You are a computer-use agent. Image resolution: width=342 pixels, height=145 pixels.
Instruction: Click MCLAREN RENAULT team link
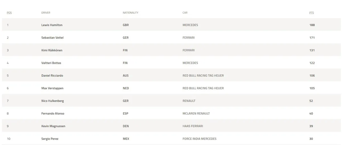point(196,114)
